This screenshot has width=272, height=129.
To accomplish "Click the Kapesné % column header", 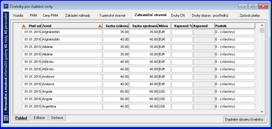I will (182, 26).
